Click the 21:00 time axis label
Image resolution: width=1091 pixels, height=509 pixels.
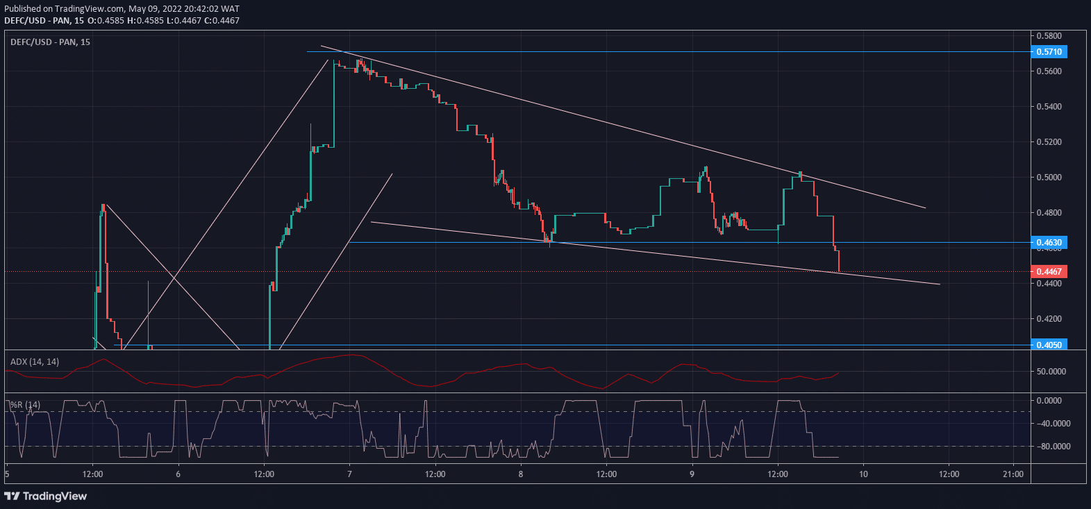click(1013, 474)
